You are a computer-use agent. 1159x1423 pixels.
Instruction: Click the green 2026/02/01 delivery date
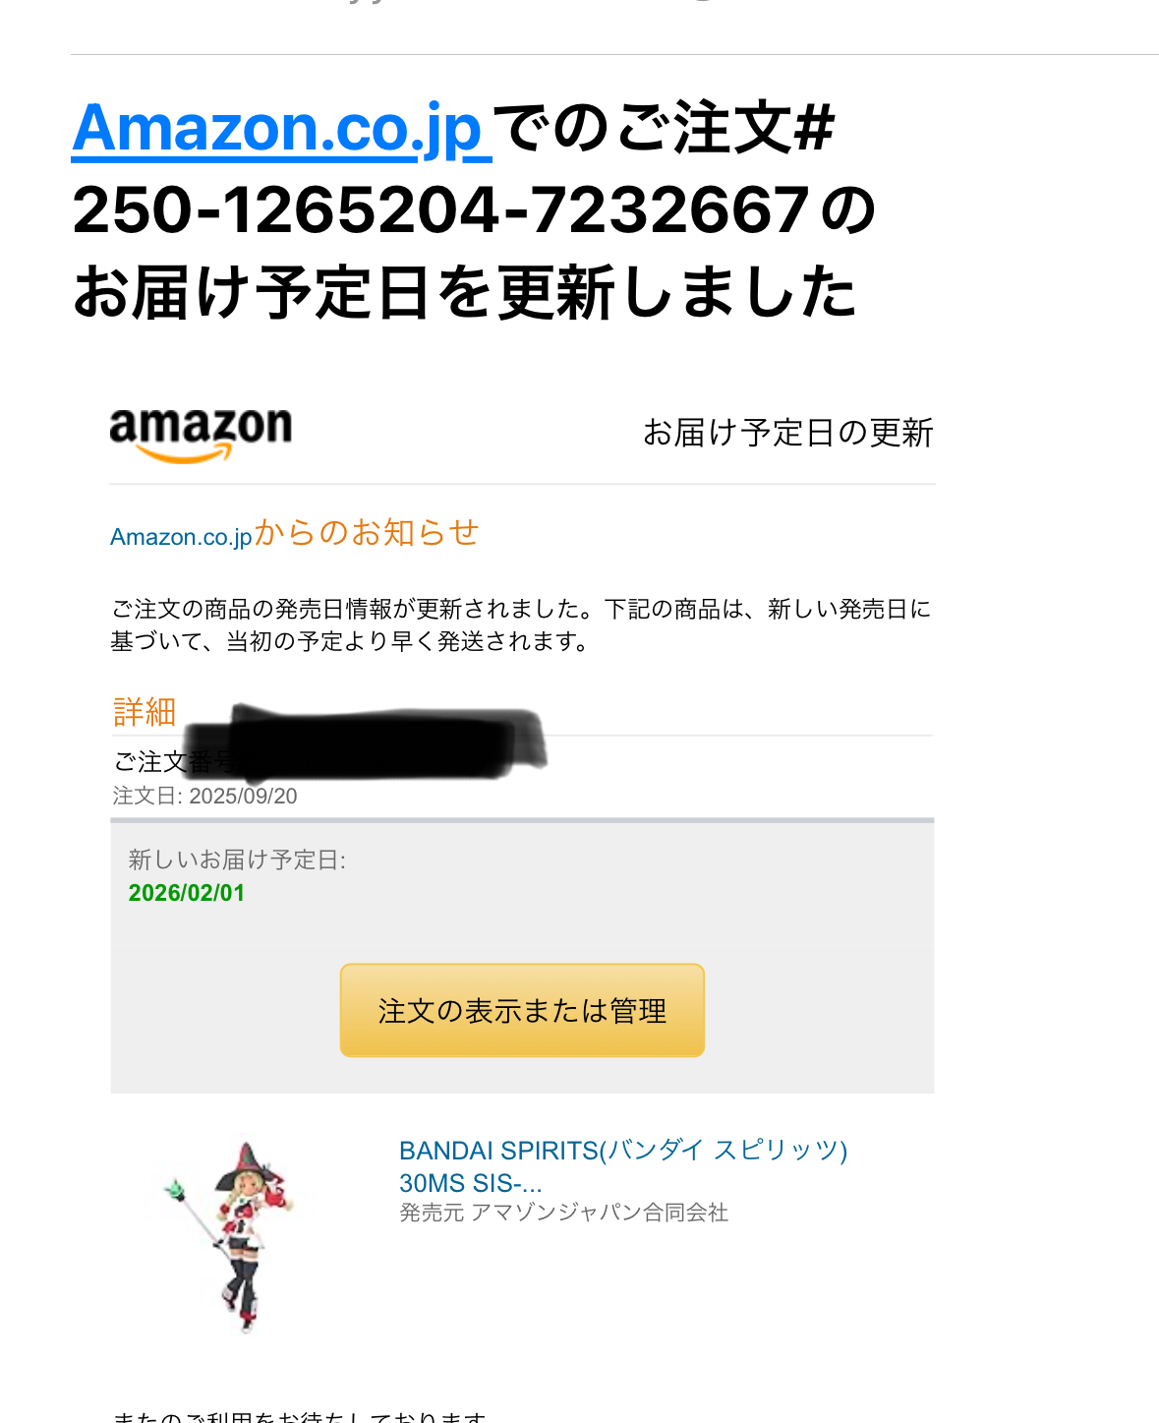(187, 893)
